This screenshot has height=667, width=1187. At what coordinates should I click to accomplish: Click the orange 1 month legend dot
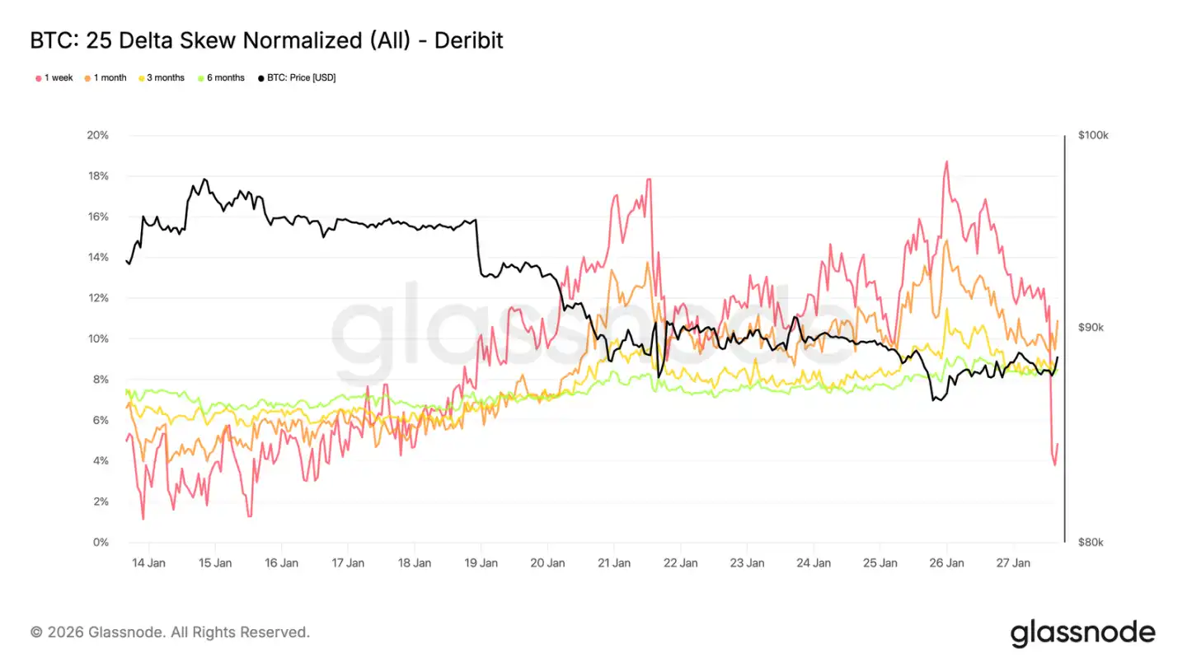point(87,78)
